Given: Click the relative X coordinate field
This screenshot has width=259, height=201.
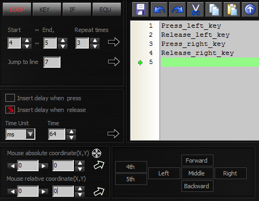Looking at the screenshot, I should coord(28,191).
